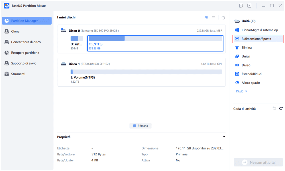Undo the last queued activity
Image resolution: width=285 pixels, height=171 pixels.
coord(274,108)
